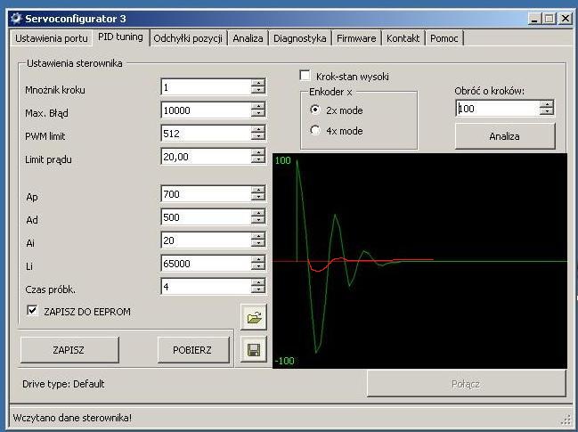This screenshot has width=578, height=432.
Task: Open the Diagnostyka tab
Action: (300, 38)
